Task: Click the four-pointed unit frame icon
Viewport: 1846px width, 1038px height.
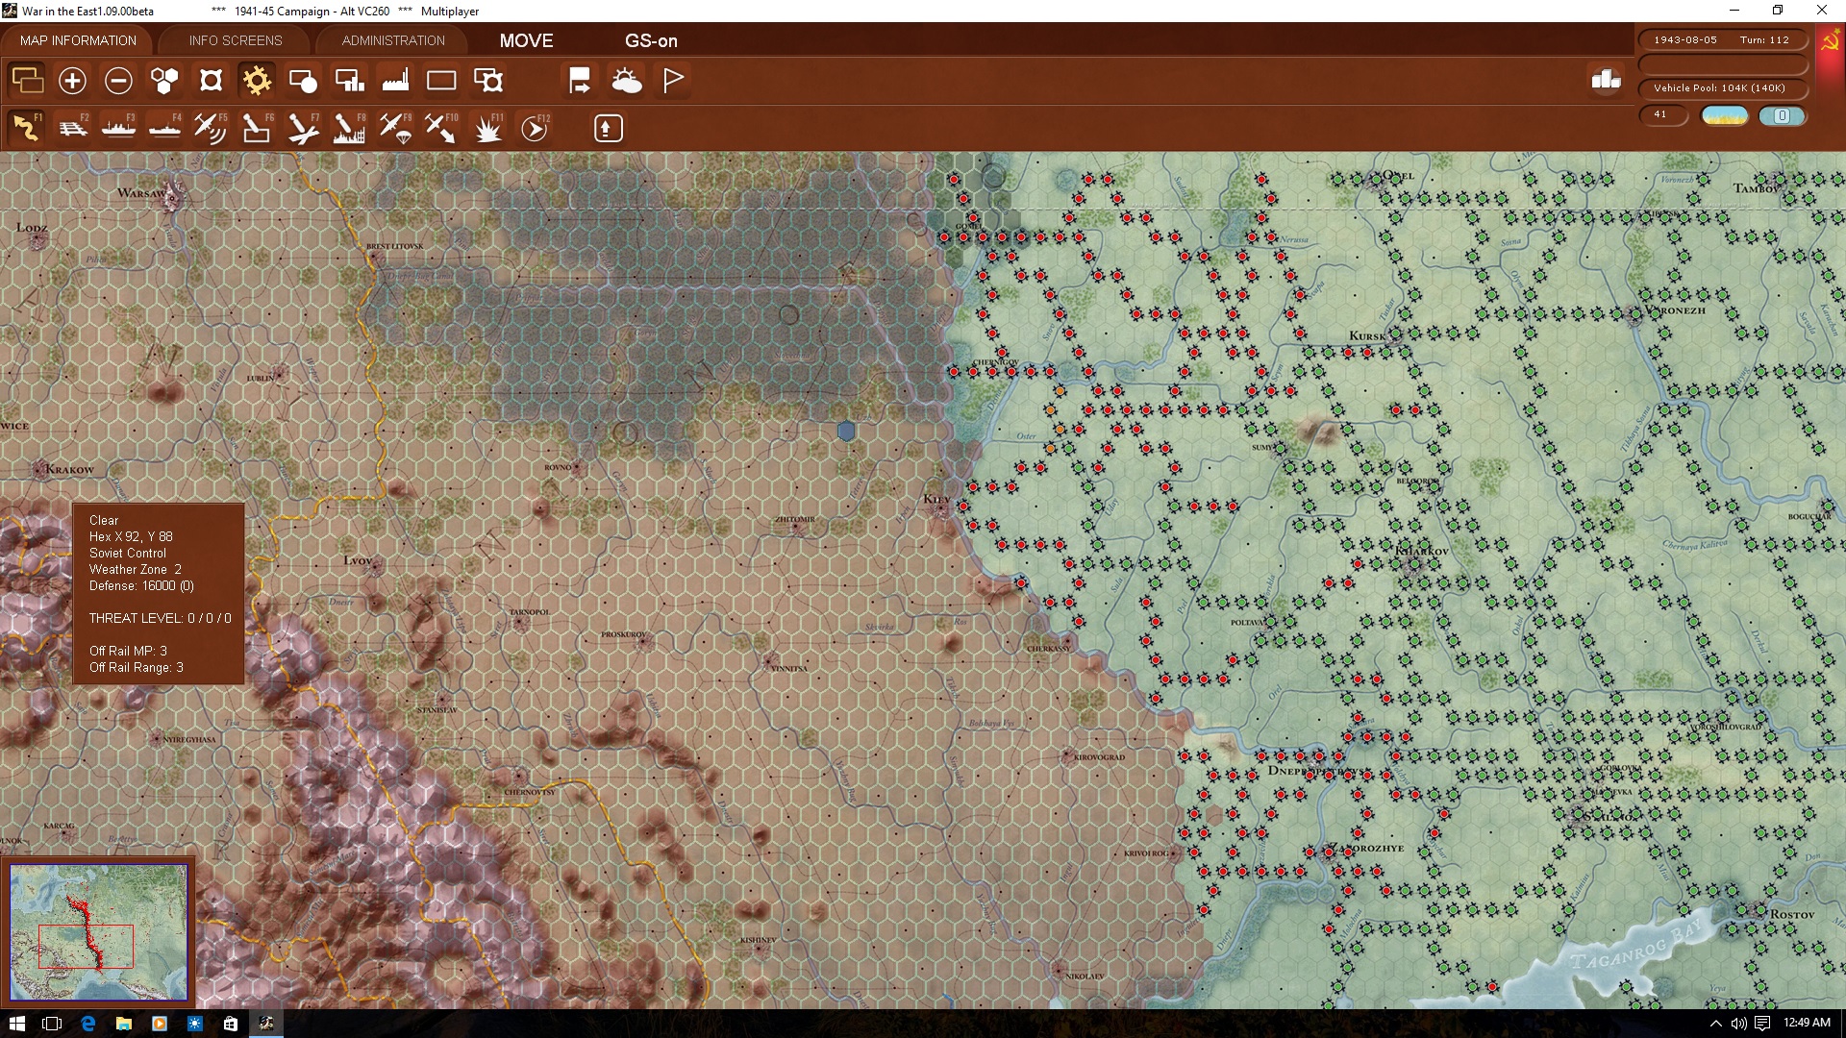Action: pyautogui.click(x=211, y=81)
